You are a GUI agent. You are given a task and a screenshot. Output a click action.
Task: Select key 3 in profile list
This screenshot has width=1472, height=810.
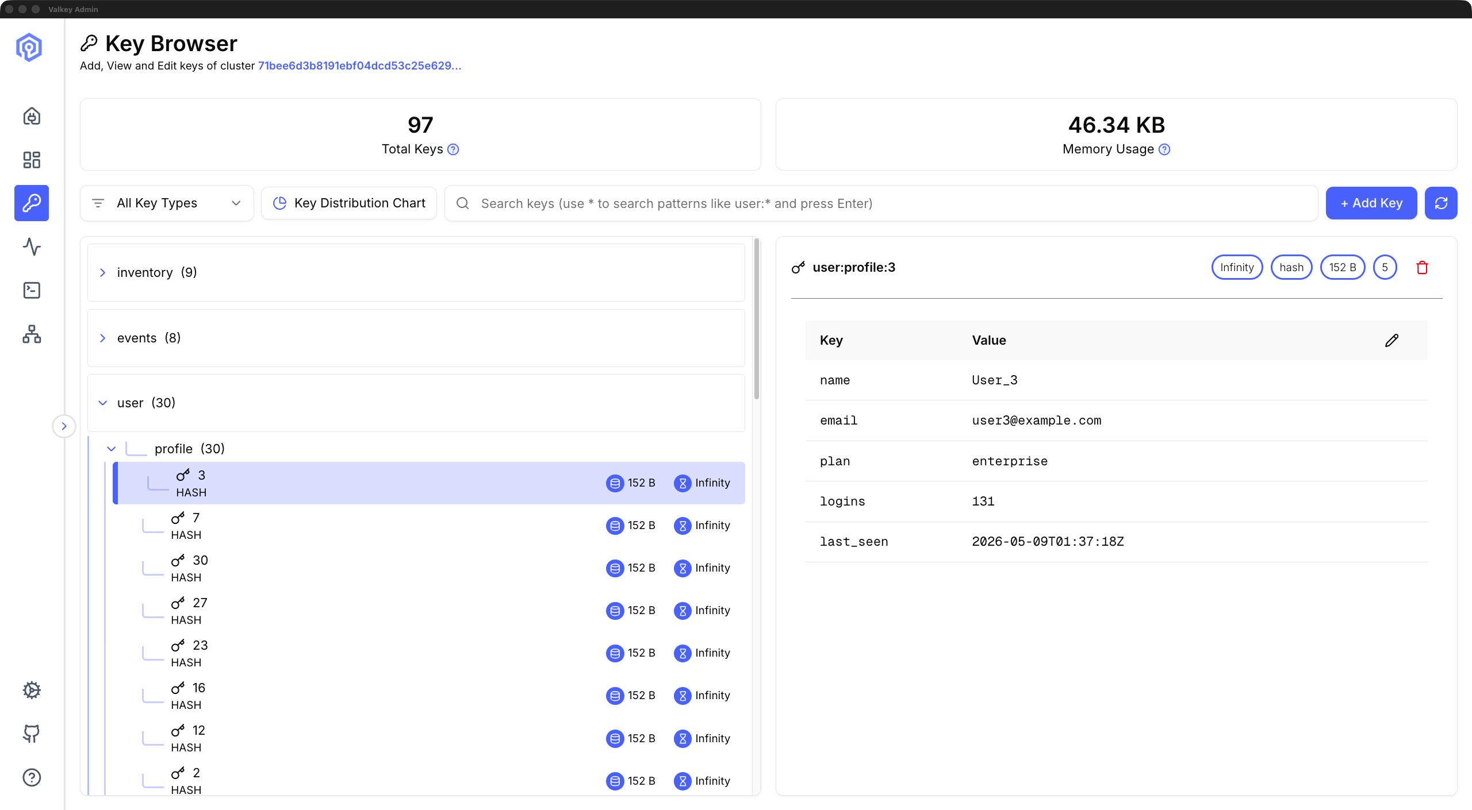[x=429, y=483]
